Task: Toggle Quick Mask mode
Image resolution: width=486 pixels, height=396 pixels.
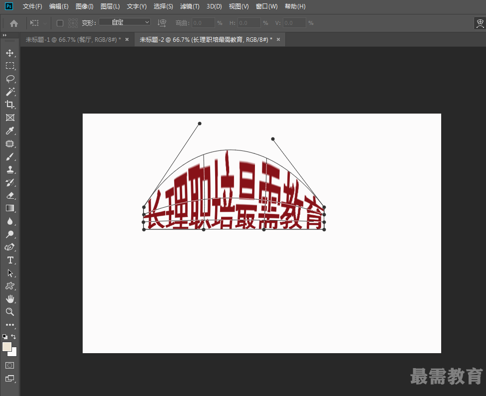Action: (9, 365)
